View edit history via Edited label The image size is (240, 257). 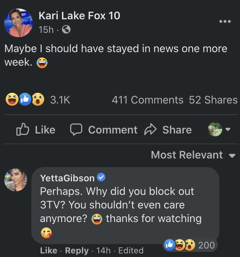pyautogui.click(x=131, y=250)
